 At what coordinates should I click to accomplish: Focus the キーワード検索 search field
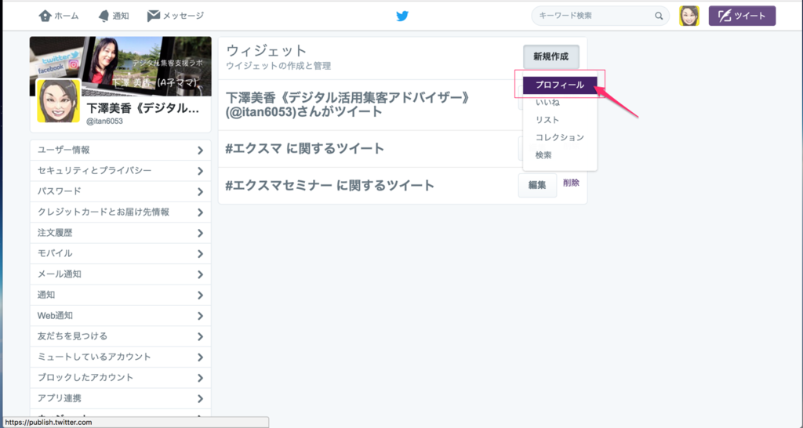[600, 16]
